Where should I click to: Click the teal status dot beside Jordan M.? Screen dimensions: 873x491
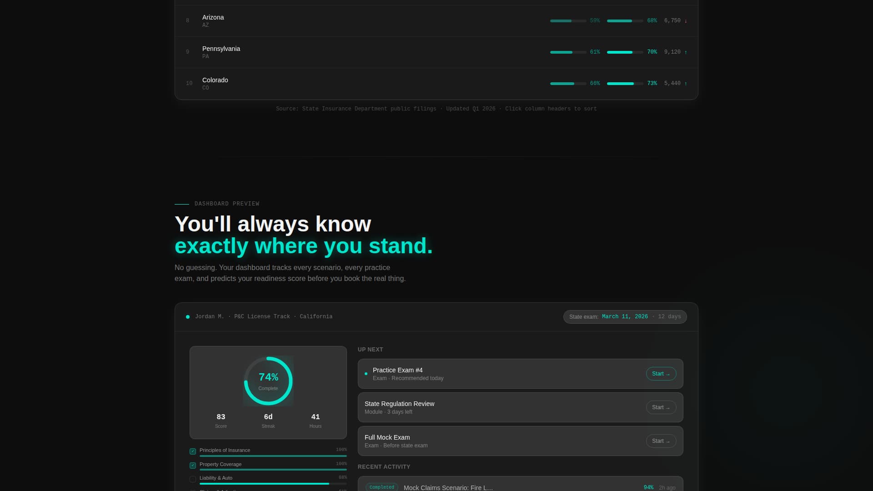click(x=188, y=317)
